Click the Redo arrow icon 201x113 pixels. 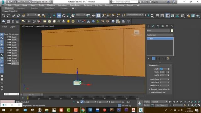pos(8,15)
